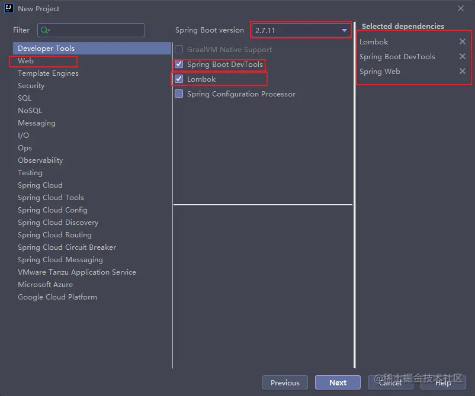Click the Help button
This screenshot has height=396, width=475.
click(x=443, y=382)
